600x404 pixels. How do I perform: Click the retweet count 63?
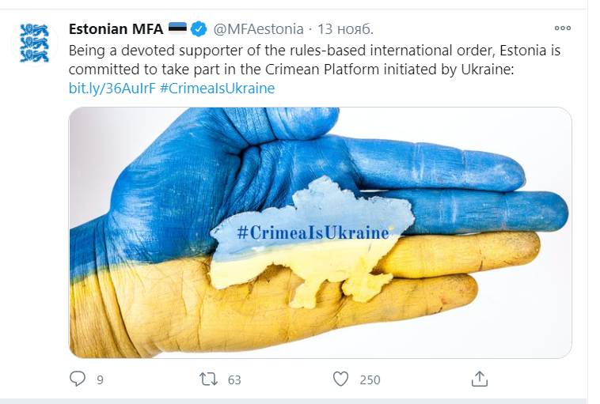point(234,380)
